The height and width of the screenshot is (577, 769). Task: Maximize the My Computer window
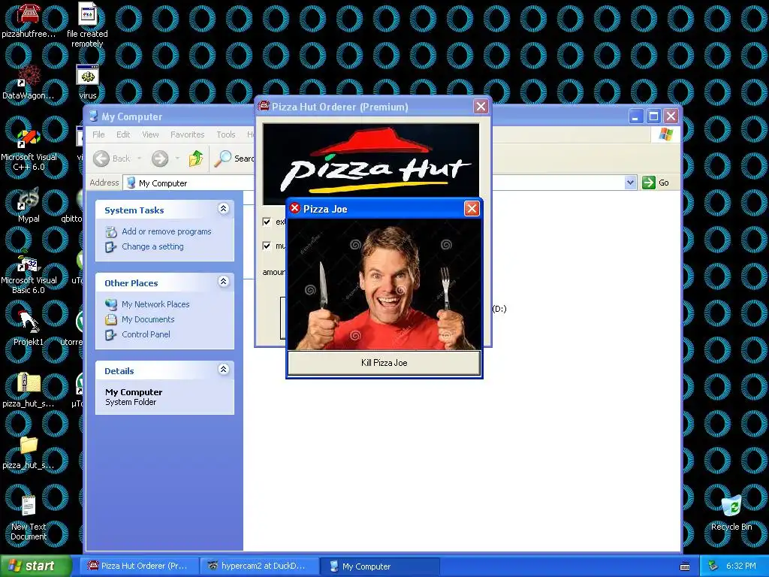click(x=653, y=116)
